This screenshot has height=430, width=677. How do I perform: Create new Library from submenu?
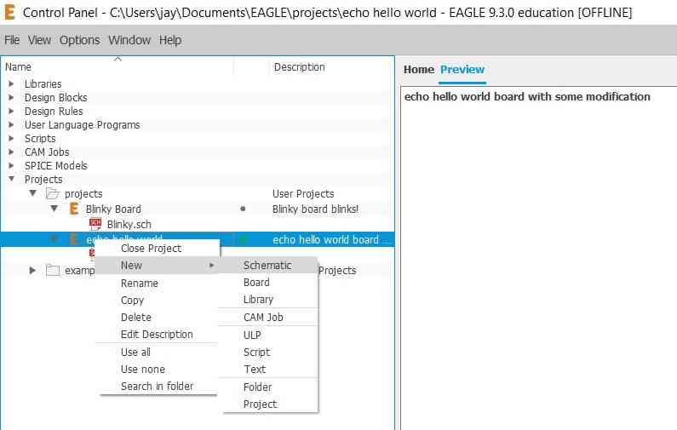click(x=268, y=299)
